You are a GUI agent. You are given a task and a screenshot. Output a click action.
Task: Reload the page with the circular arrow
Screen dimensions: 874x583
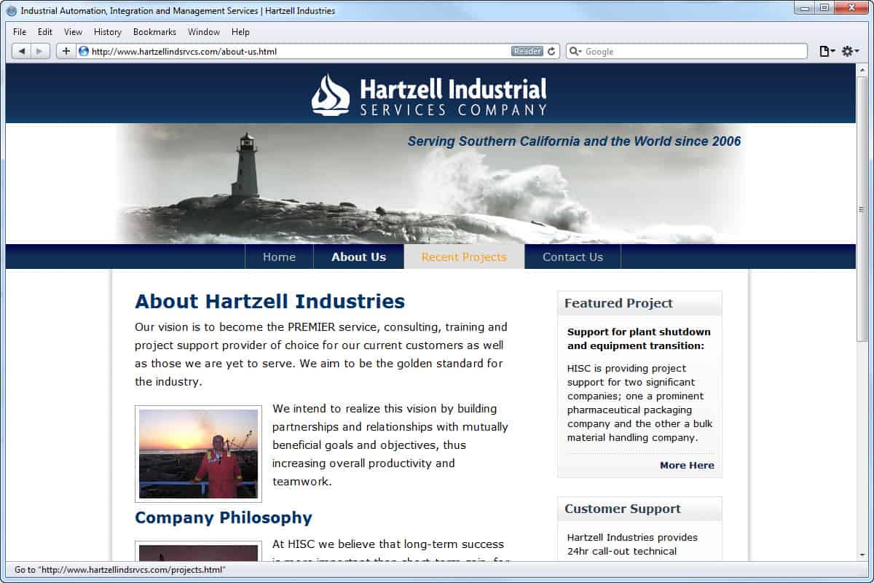tap(551, 51)
